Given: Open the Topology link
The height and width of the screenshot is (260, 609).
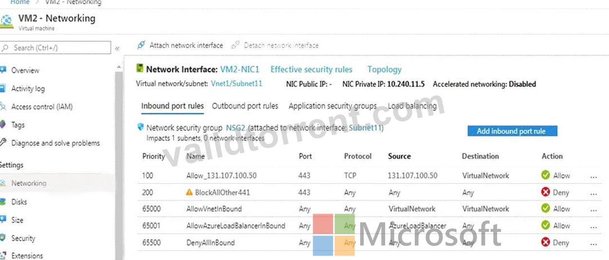Looking at the screenshot, I should click(385, 70).
